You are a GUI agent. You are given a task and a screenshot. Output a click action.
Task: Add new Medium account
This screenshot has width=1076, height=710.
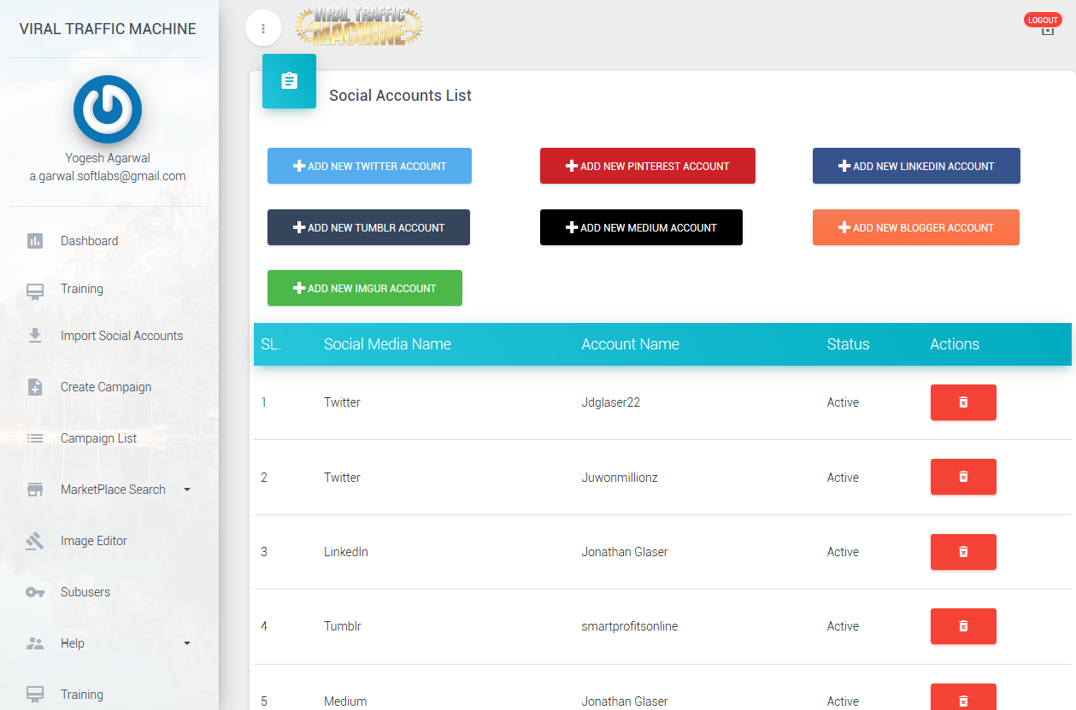[x=641, y=227]
